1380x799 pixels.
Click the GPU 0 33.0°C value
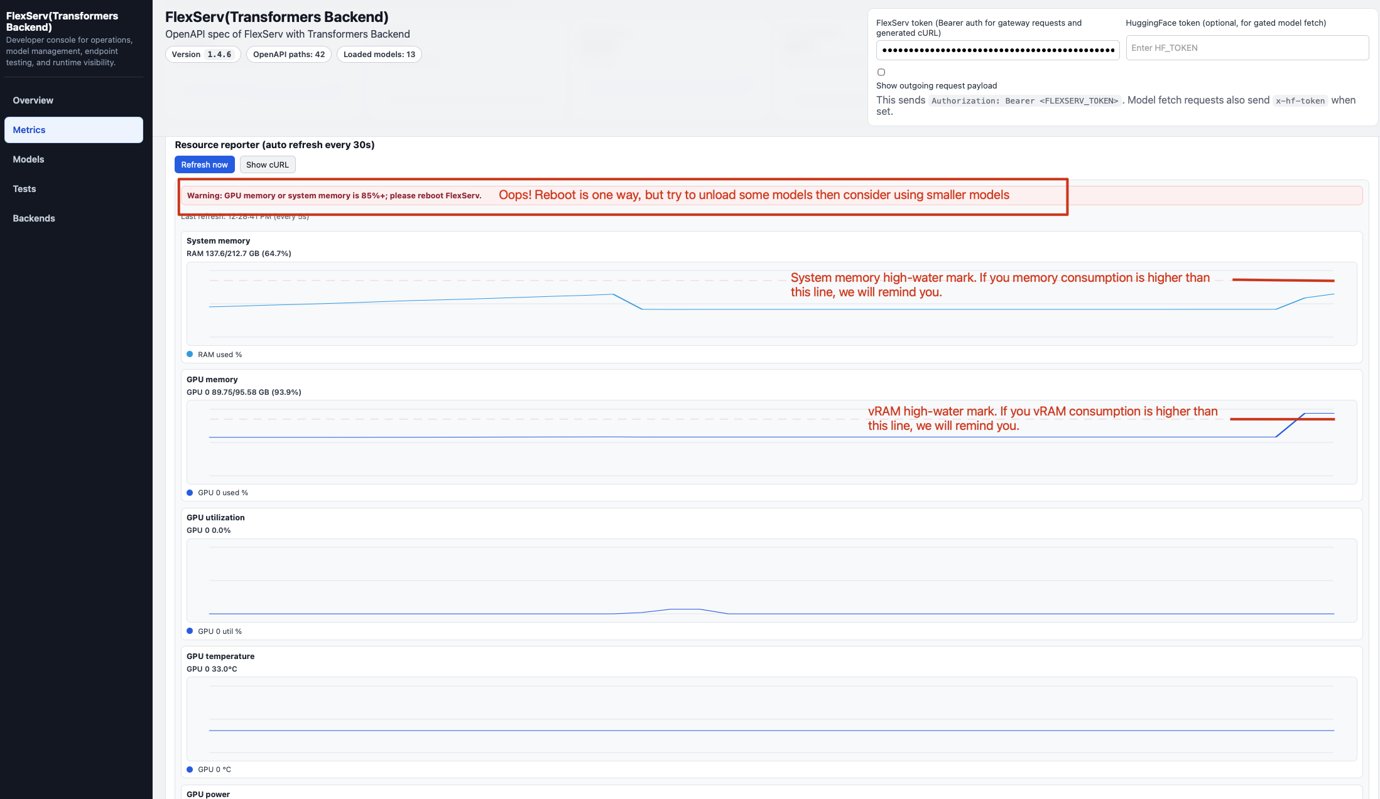pos(212,669)
